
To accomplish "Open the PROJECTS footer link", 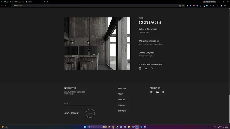I will pos(122,105).
